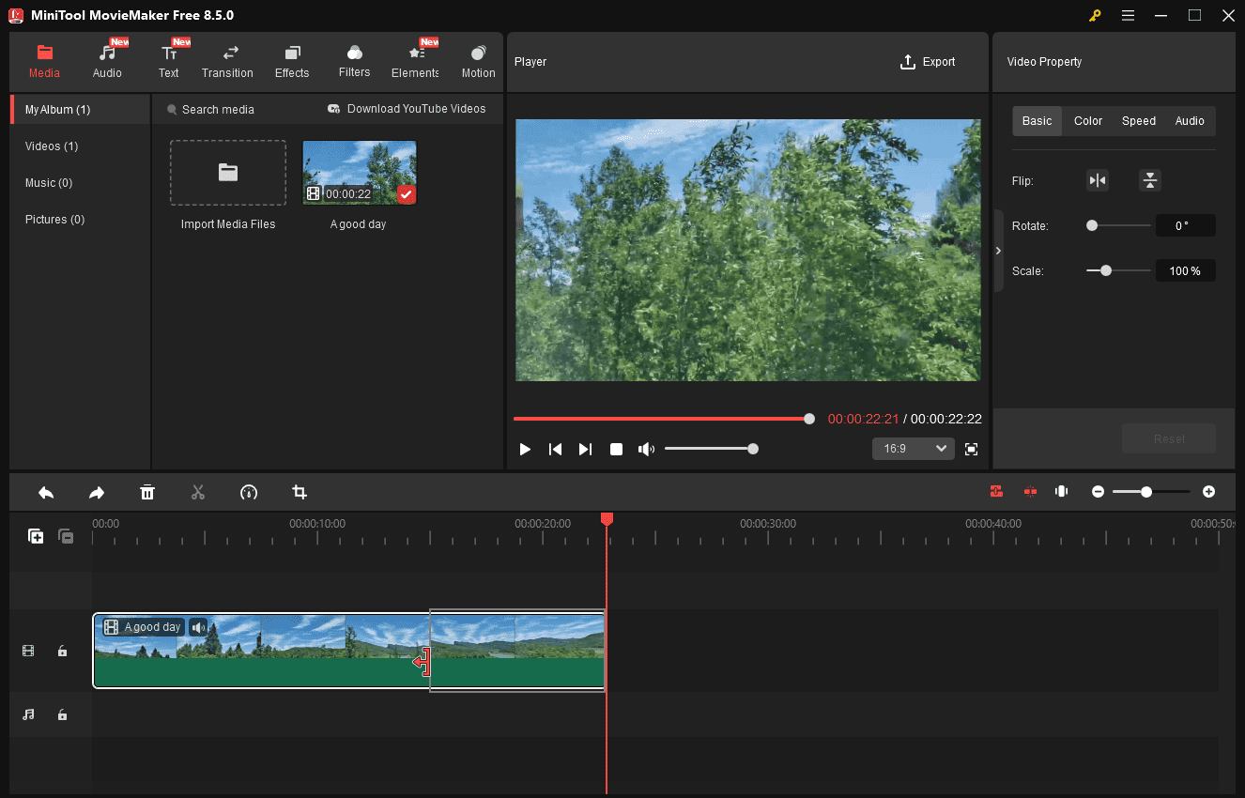
Task: Toggle audio waveform display in the timeline
Action: [x=1061, y=491]
